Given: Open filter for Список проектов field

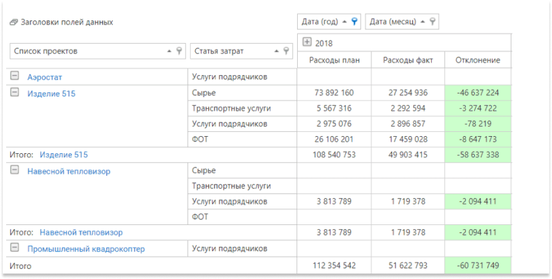Looking at the screenshot, I should coord(179,51).
